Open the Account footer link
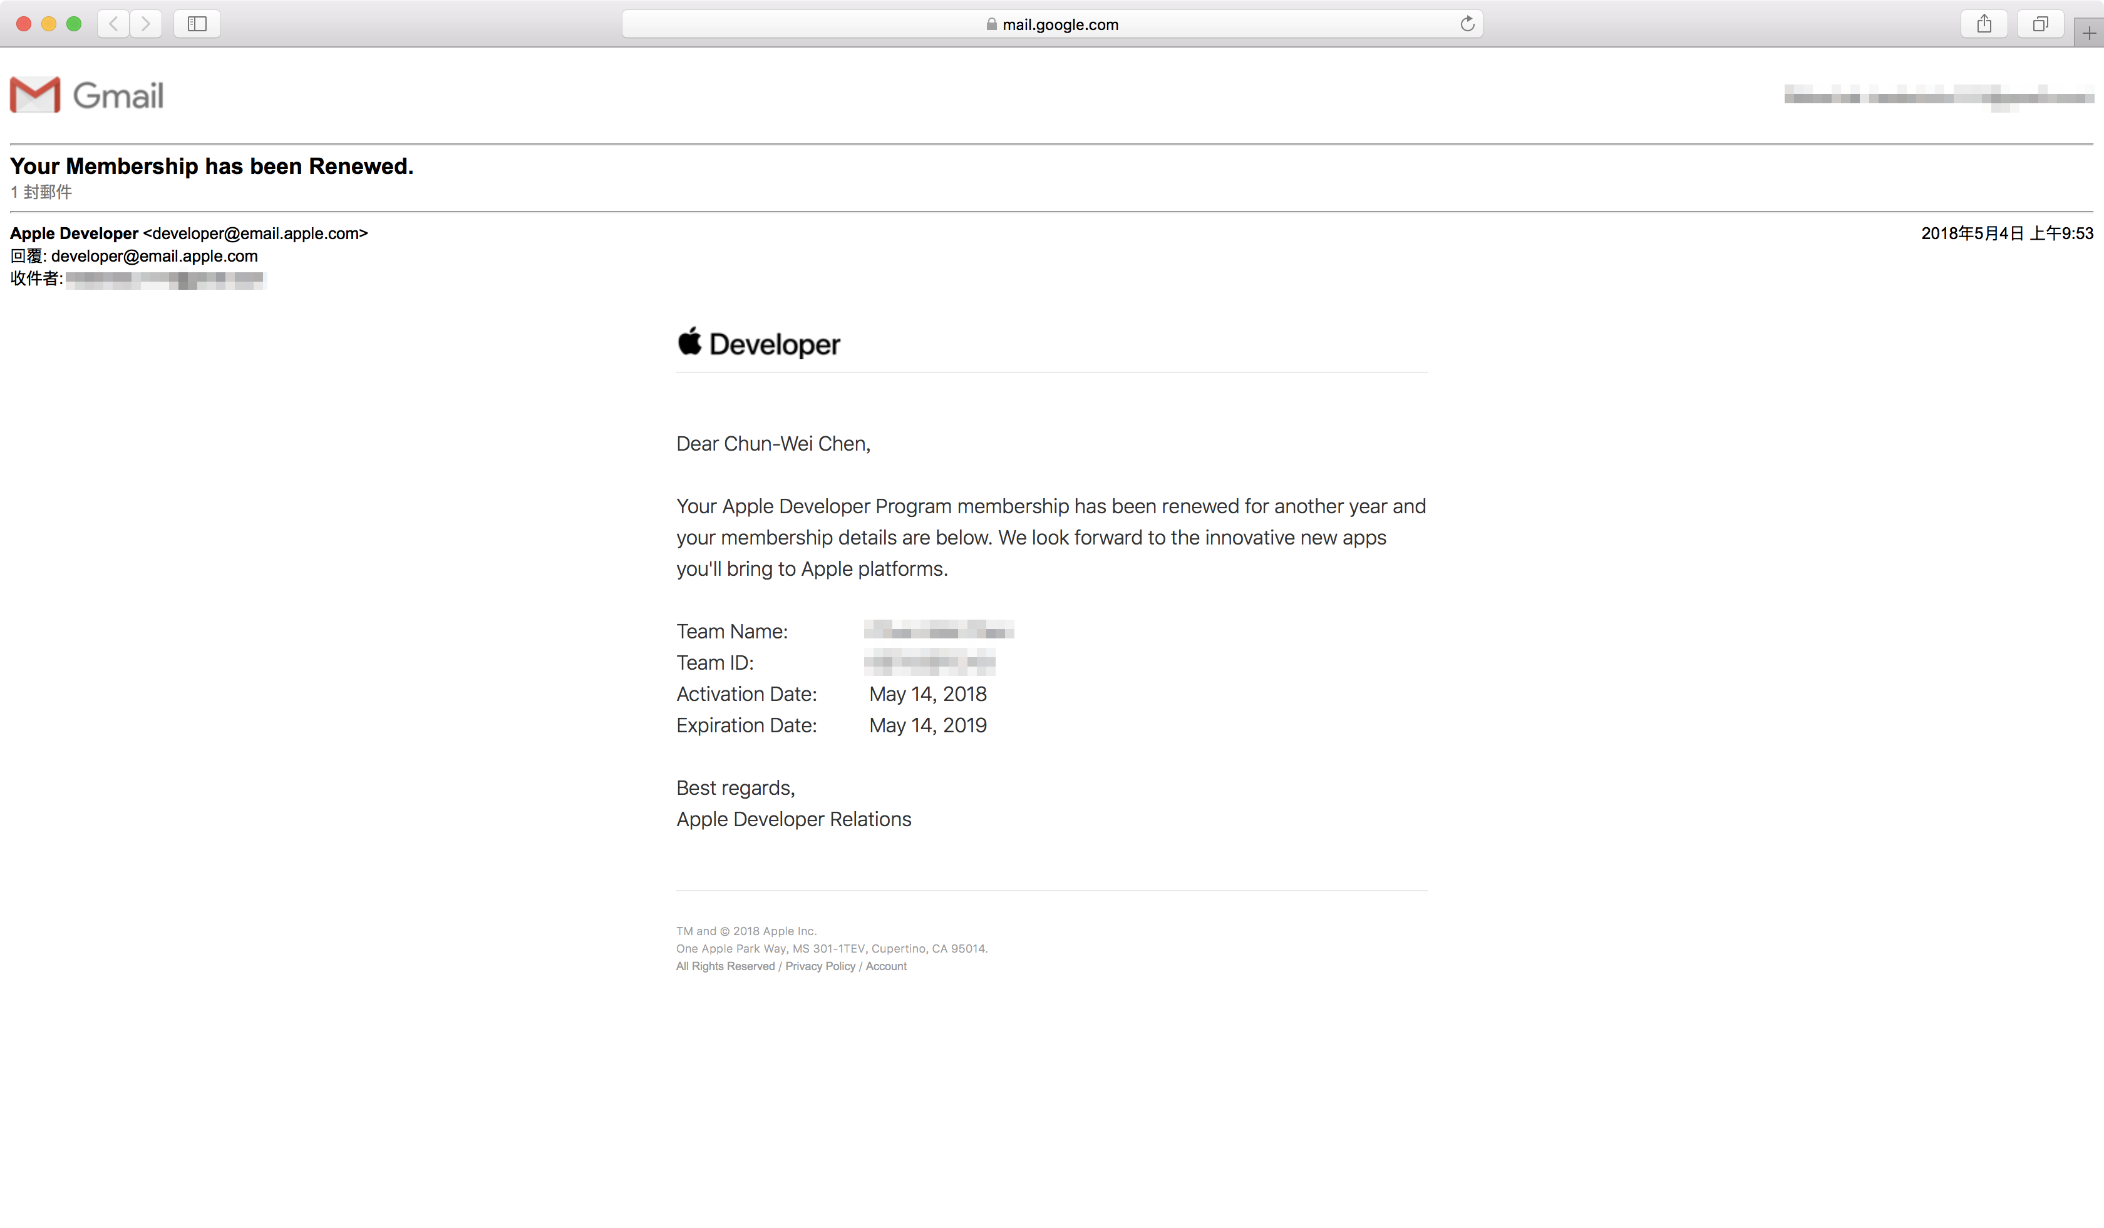Screen dimensions: 2104x1228 click(886, 966)
